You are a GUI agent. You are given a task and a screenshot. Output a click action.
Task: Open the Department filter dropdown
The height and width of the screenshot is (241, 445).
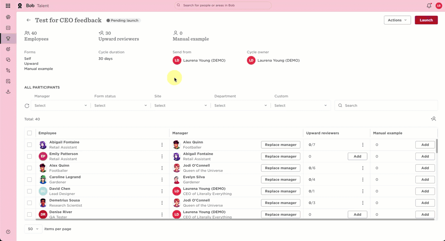click(x=241, y=105)
